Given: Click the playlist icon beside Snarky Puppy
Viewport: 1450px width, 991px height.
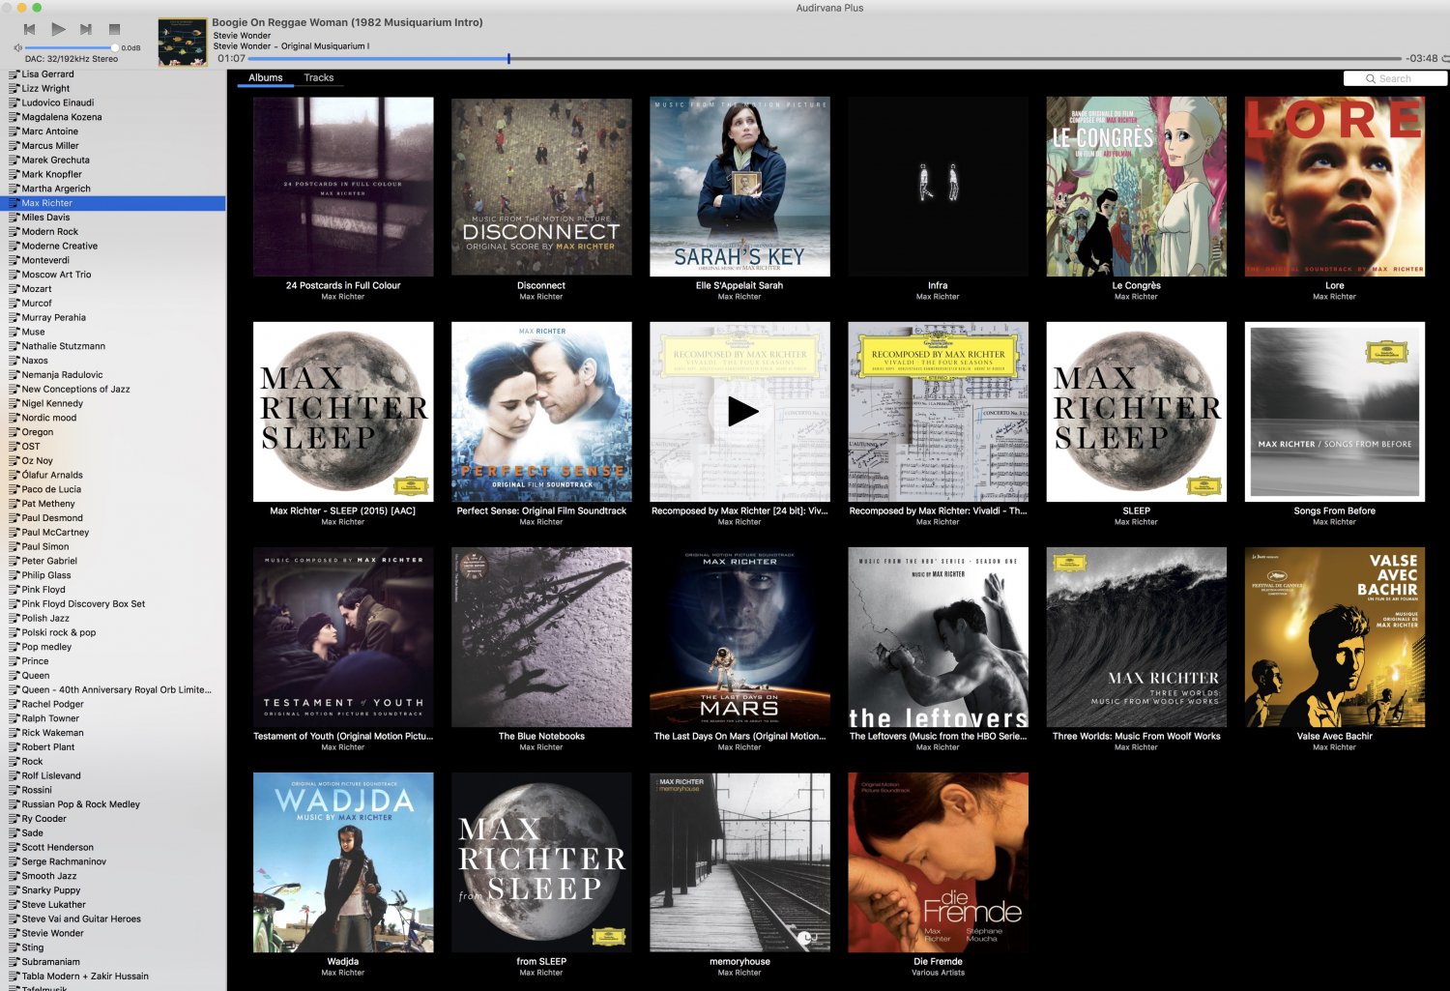Looking at the screenshot, I should (14, 890).
